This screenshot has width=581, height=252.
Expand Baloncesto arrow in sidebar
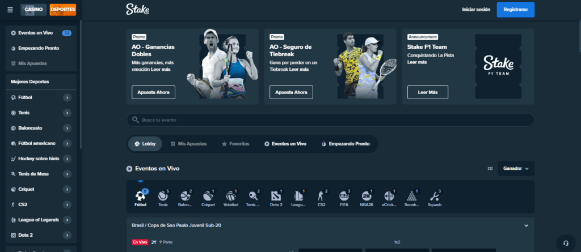coord(67,128)
